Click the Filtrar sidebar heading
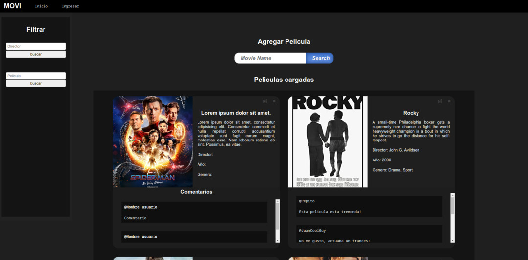This screenshot has height=260, width=528. pos(36,30)
